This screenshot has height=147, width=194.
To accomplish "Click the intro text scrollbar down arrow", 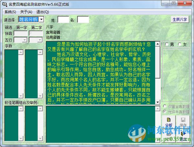I will point(158,102).
